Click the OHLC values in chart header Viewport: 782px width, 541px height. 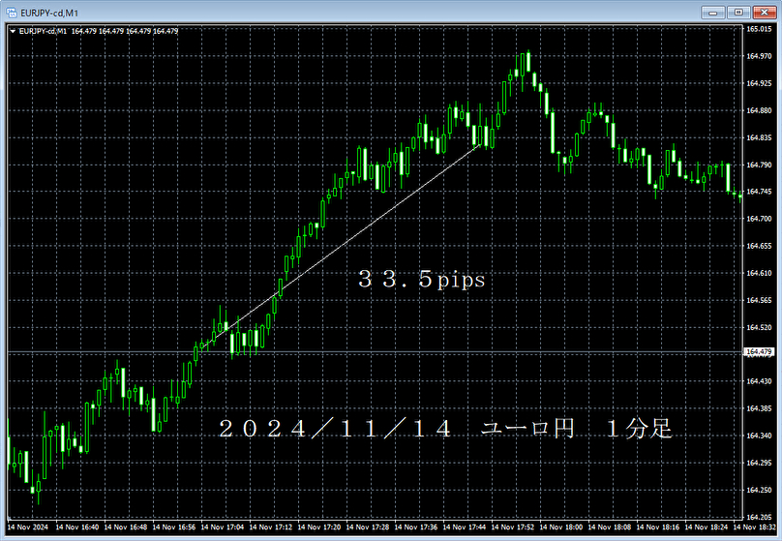point(125,31)
